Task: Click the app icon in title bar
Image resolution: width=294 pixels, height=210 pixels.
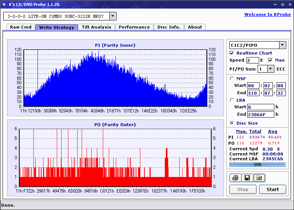Action: (4, 4)
